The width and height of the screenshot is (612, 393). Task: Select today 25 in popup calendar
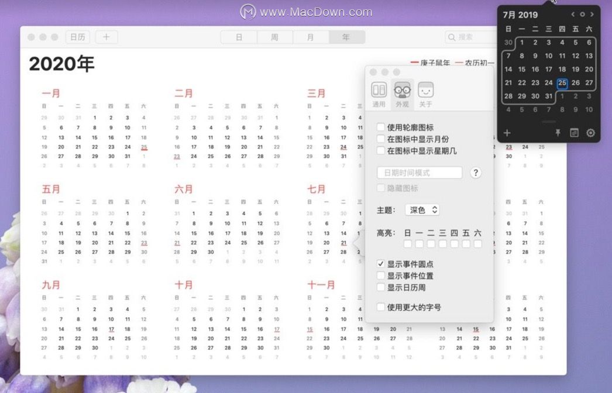[562, 82]
